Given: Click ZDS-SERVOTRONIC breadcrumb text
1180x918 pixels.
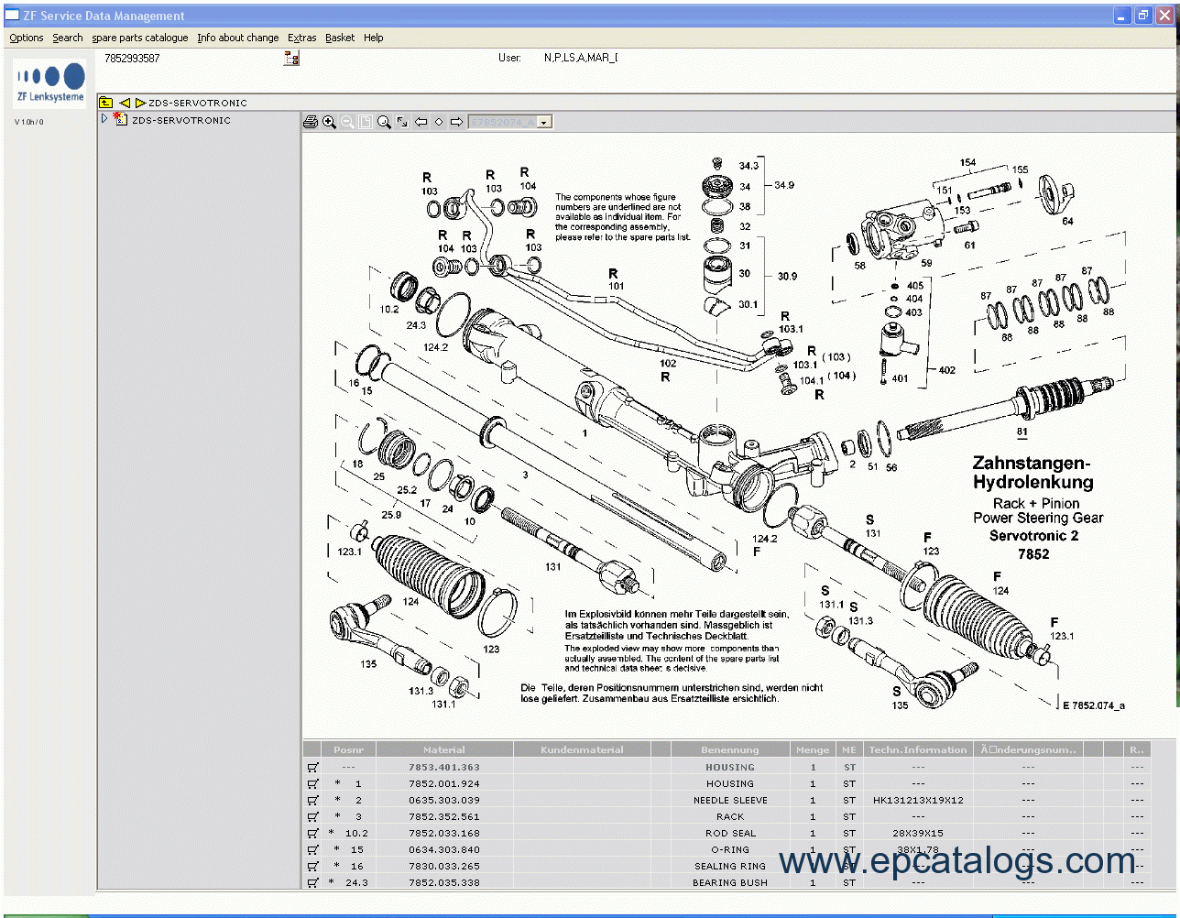Looking at the screenshot, I should [198, 103].
